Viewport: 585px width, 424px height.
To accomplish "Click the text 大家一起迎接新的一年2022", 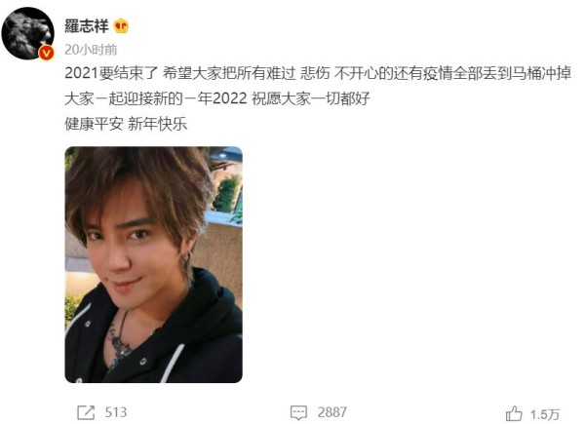I will coord(156,98).
